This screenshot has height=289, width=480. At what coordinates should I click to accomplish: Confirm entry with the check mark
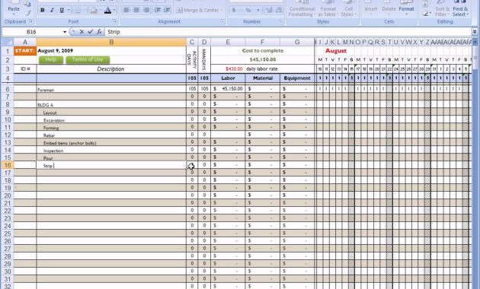point(91,32)
